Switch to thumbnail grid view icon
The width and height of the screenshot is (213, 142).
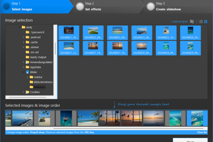pos(206,21)
